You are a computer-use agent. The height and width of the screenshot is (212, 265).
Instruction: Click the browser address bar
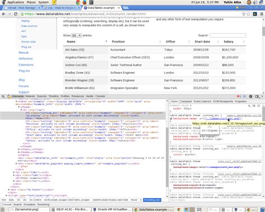pyautogui.click(x=130, y=14)
